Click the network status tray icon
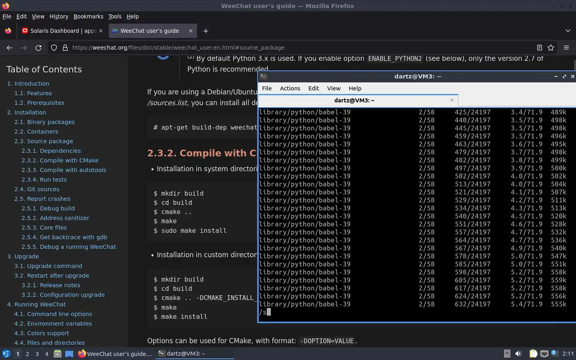Screen dimensions: 576x360 click(544, 354)
